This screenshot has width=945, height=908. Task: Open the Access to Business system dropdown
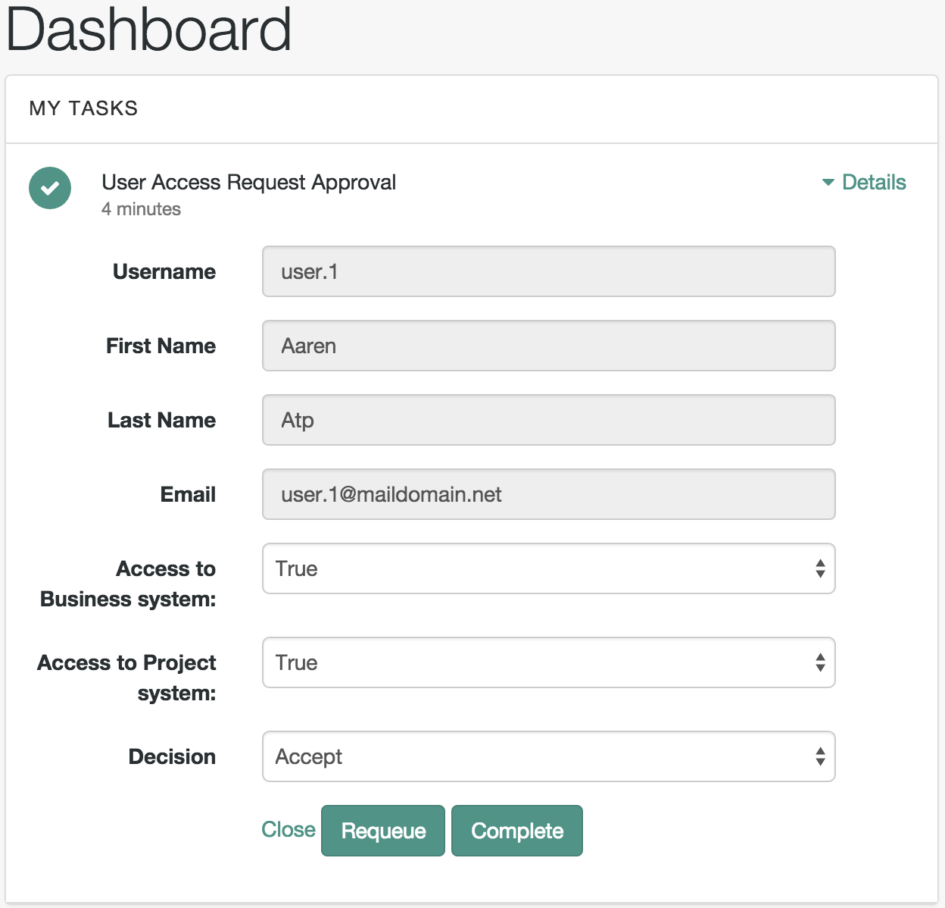point(549,568)
